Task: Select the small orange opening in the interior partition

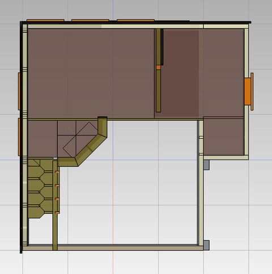Action: (x=158, y=68)
